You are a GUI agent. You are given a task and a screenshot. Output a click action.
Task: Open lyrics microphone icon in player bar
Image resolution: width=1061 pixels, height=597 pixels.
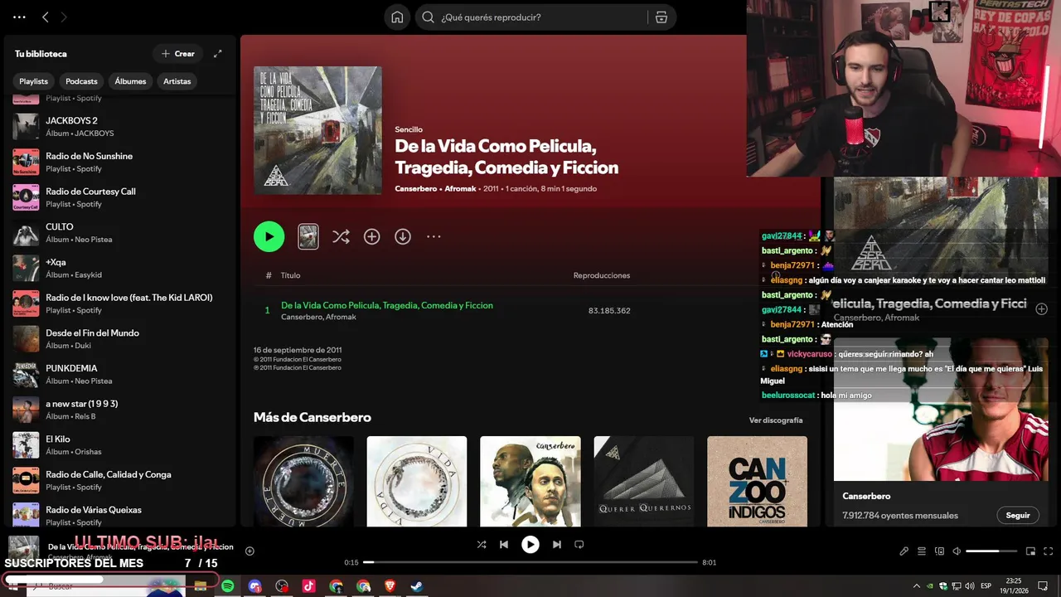pyautogui.click(x=904, y=551)
